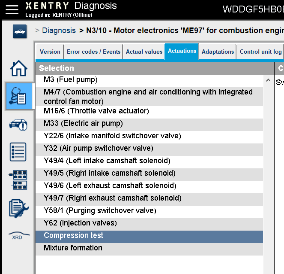Switch to the Actual values tab
The width and height of the screenshot is (284, 274).
[144, 52]
